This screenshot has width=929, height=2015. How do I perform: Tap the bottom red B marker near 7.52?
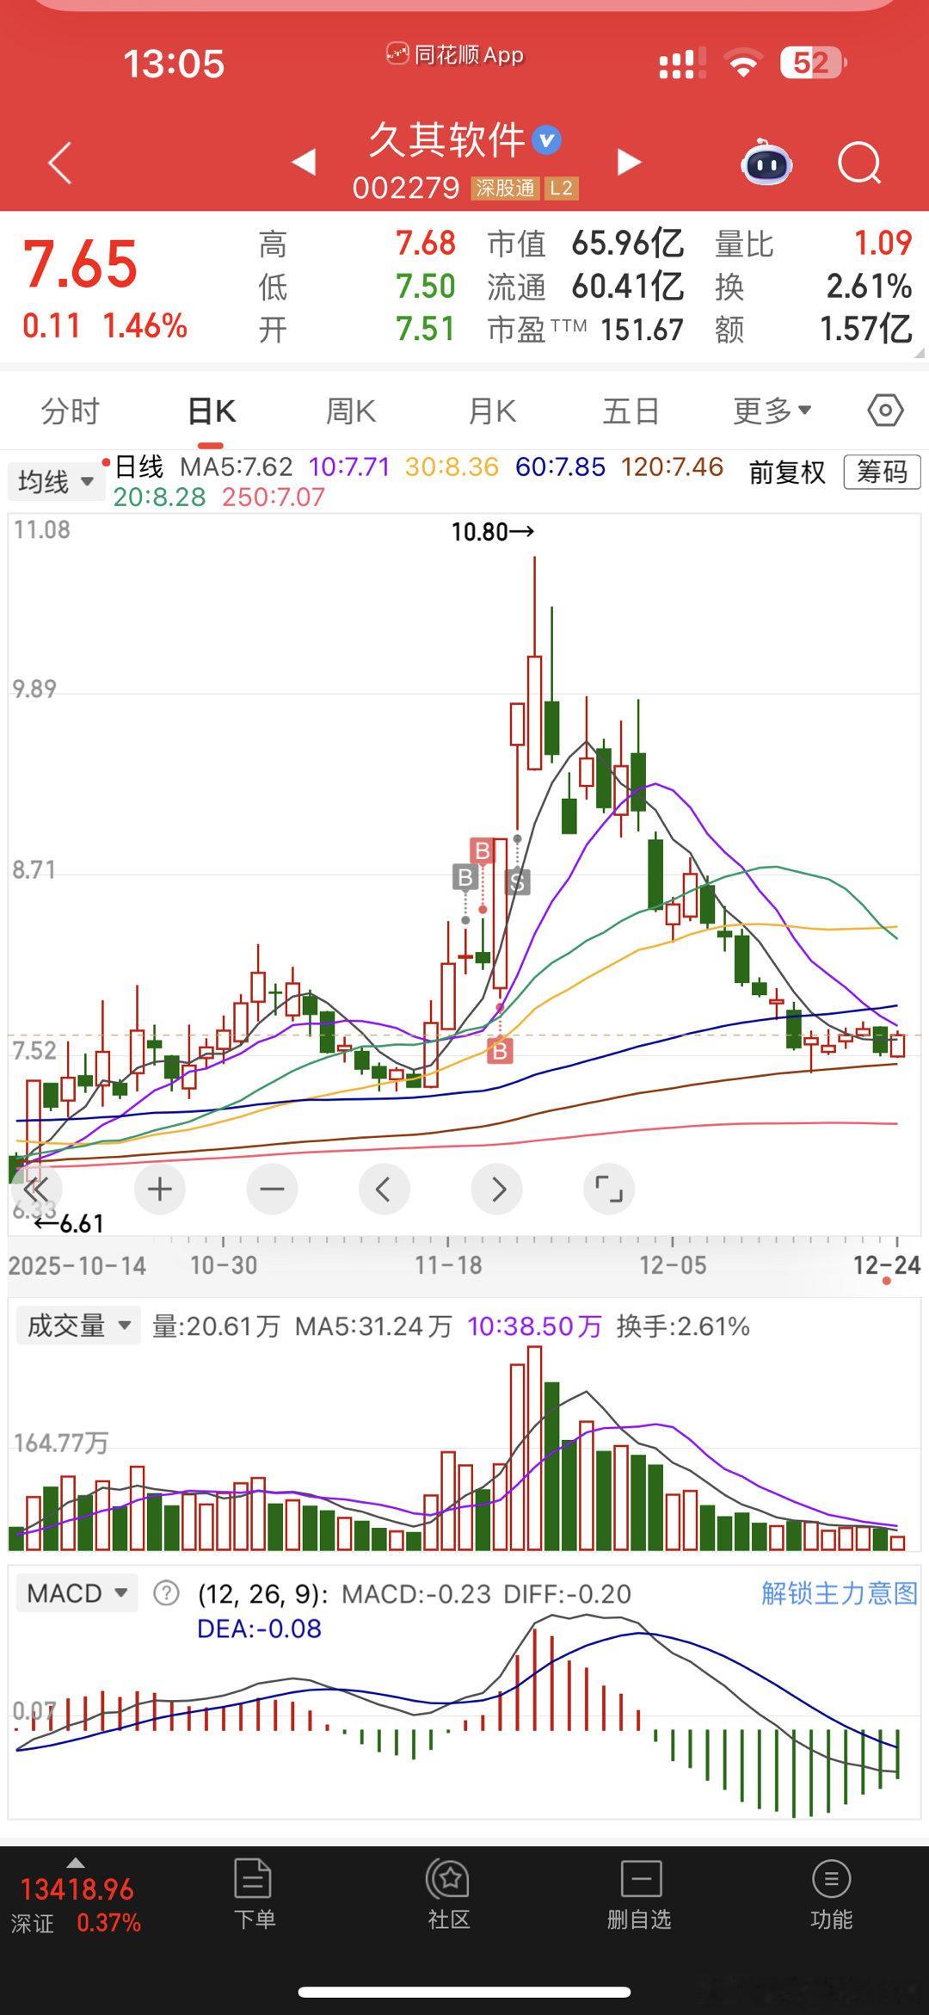click(x=500, y=1050)
